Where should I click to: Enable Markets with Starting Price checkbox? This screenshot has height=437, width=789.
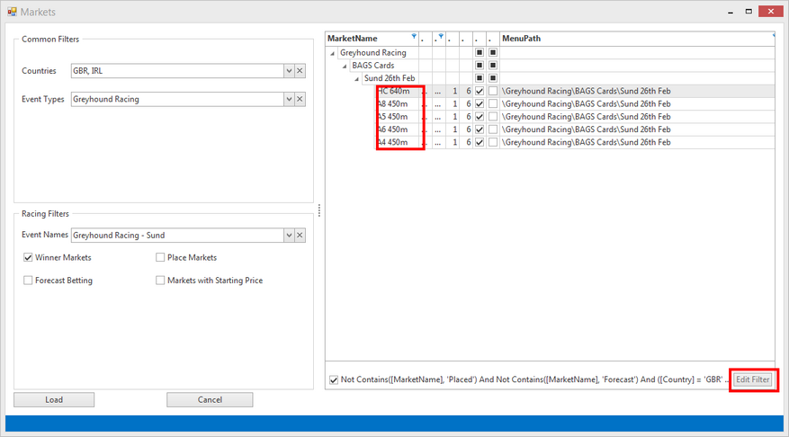point(160,281)
